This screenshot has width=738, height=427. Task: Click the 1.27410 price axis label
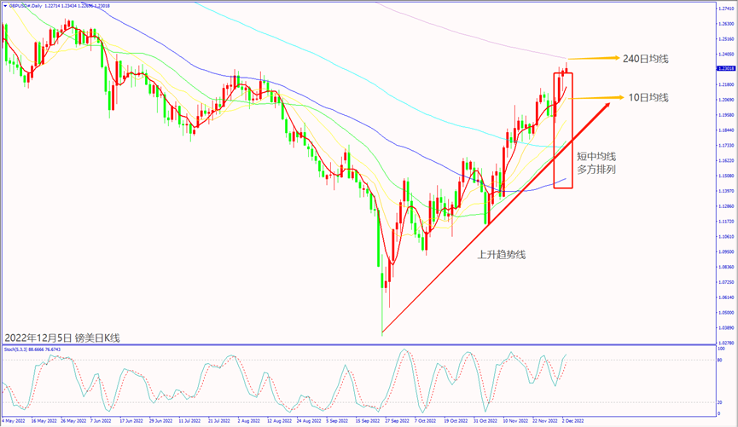click(726, 8)
